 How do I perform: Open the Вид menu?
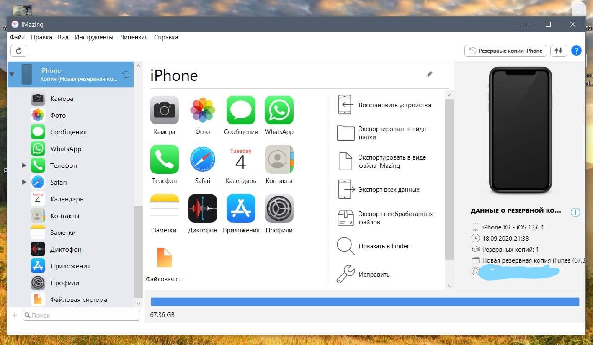pyautogui.click(x=63, y=37)
